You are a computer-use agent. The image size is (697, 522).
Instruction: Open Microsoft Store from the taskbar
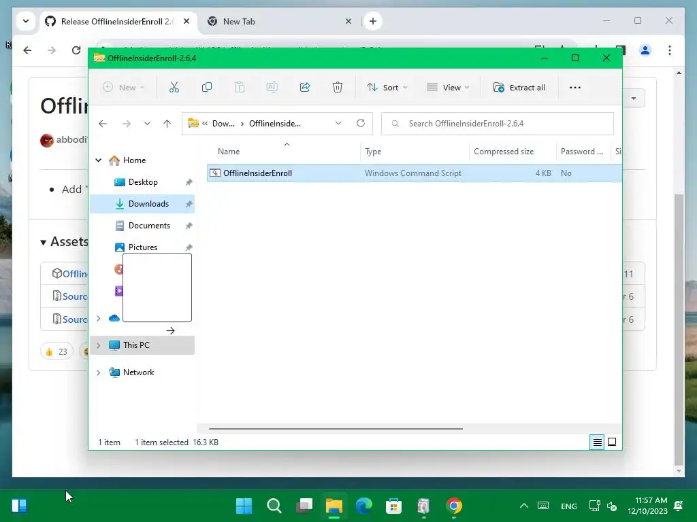tap(394, 506)
